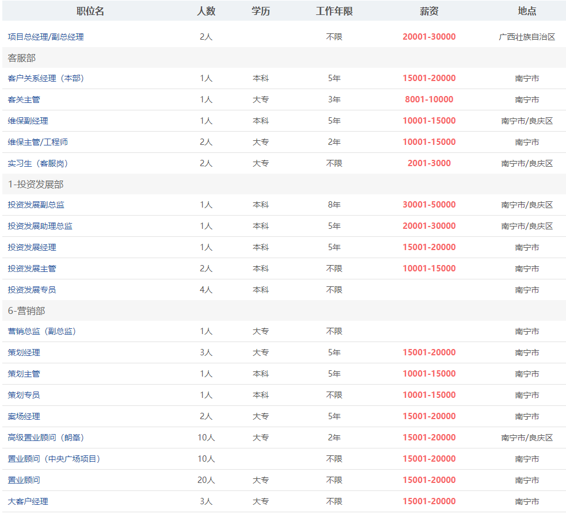View the 案场经理 position
This screenshot has height=514, width=566.
coord(24,416)
